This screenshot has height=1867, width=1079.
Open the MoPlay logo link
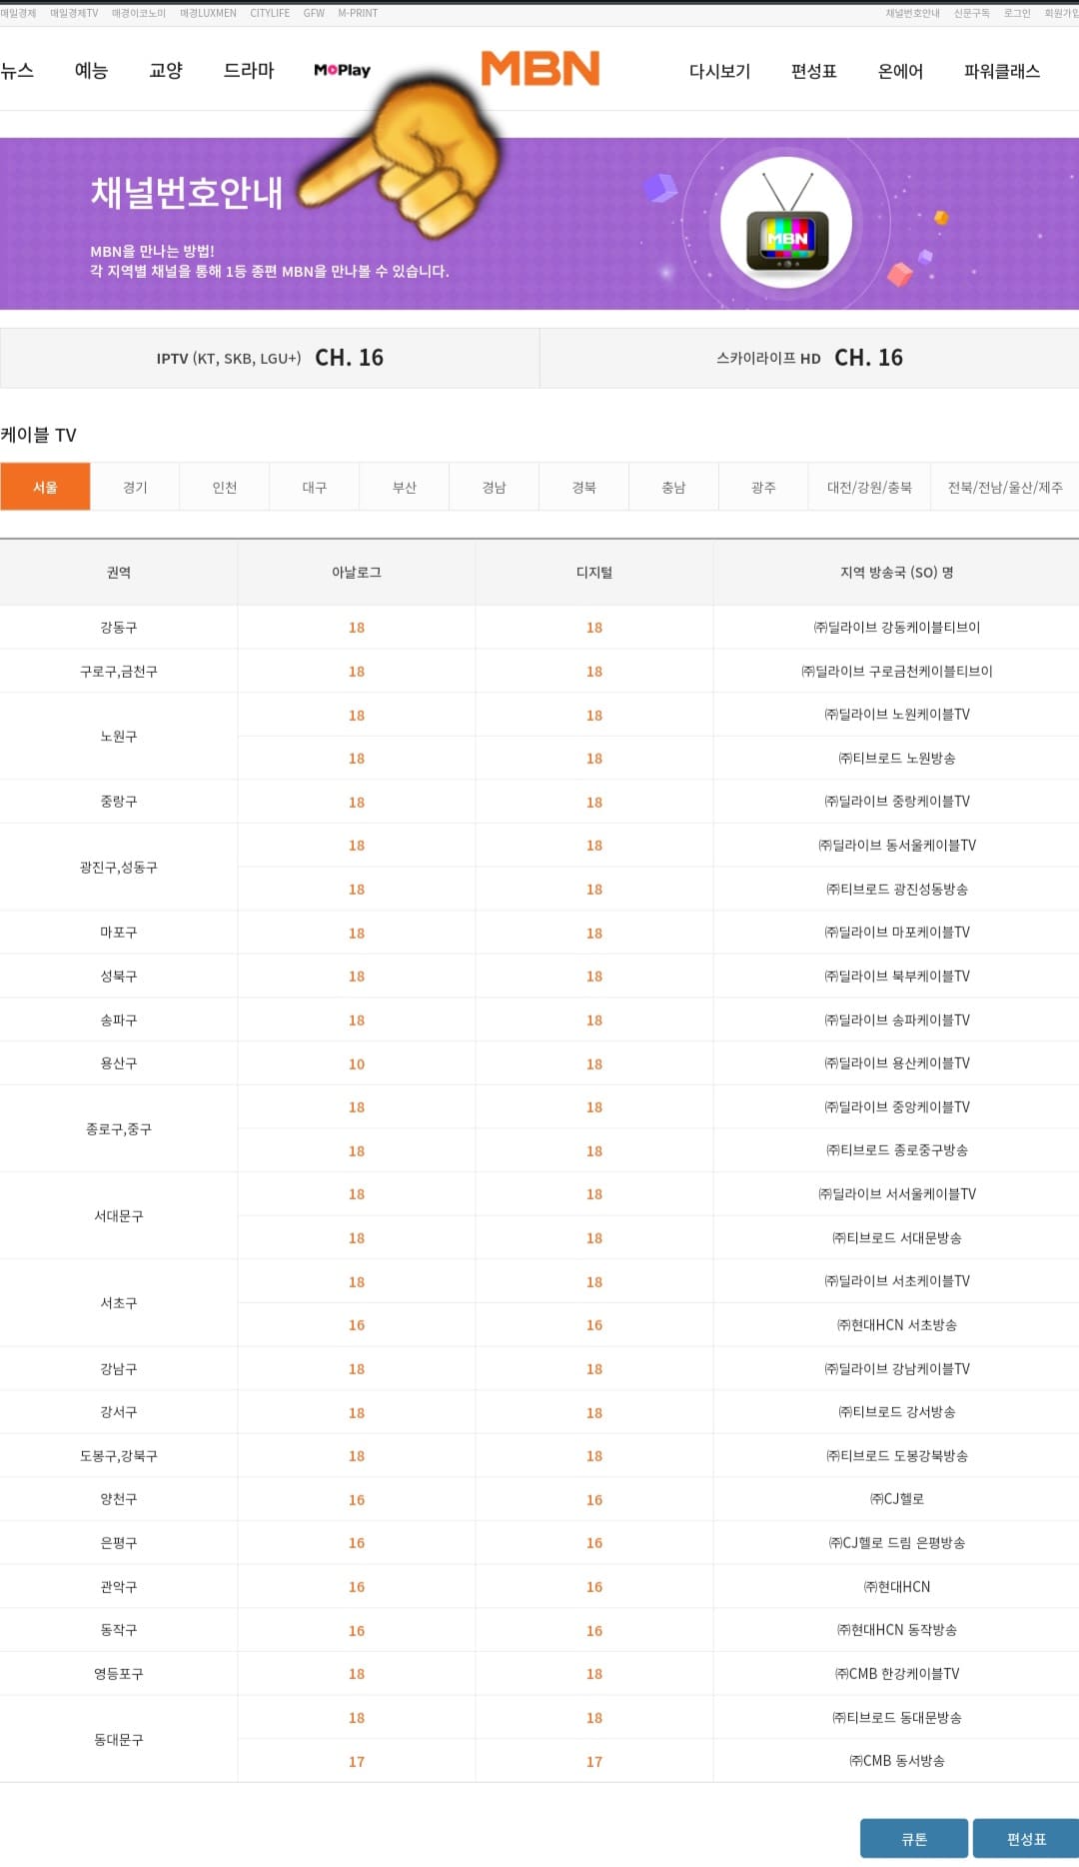coord(342,70)
